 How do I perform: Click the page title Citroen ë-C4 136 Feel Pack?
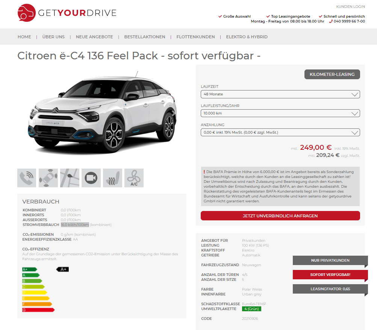139,56
